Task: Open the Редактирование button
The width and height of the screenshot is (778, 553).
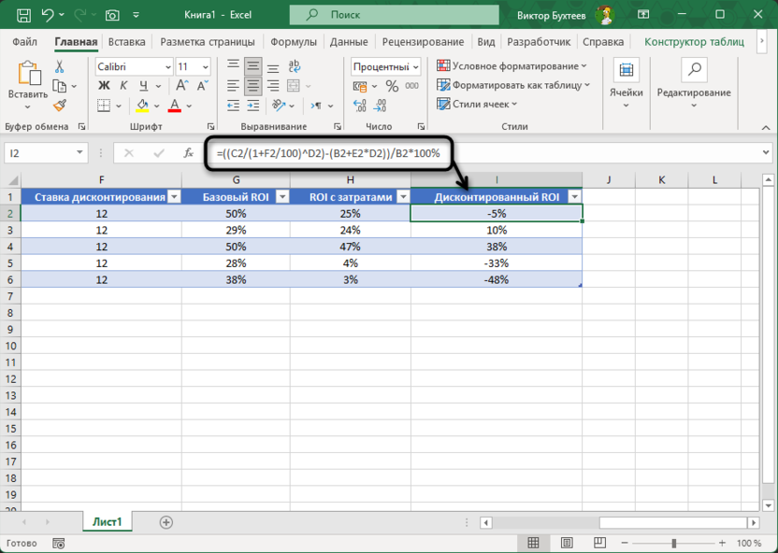Action: point(693,79)
